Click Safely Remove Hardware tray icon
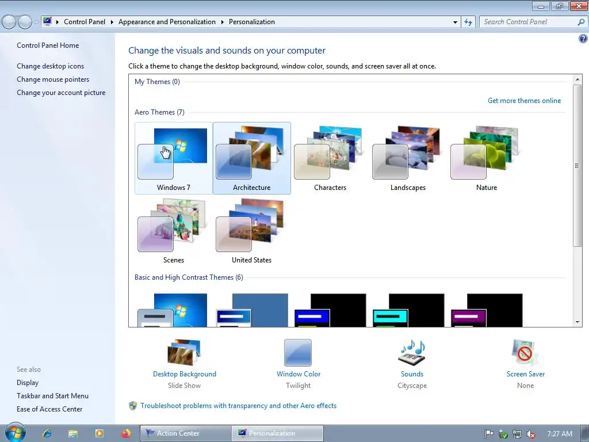589x442 pixels. [503, 434]
